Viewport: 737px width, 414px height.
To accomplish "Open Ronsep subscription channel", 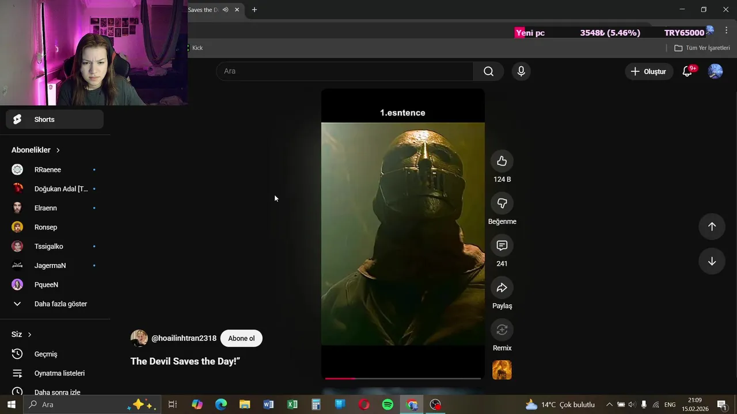I will click(x=55, y=227).
